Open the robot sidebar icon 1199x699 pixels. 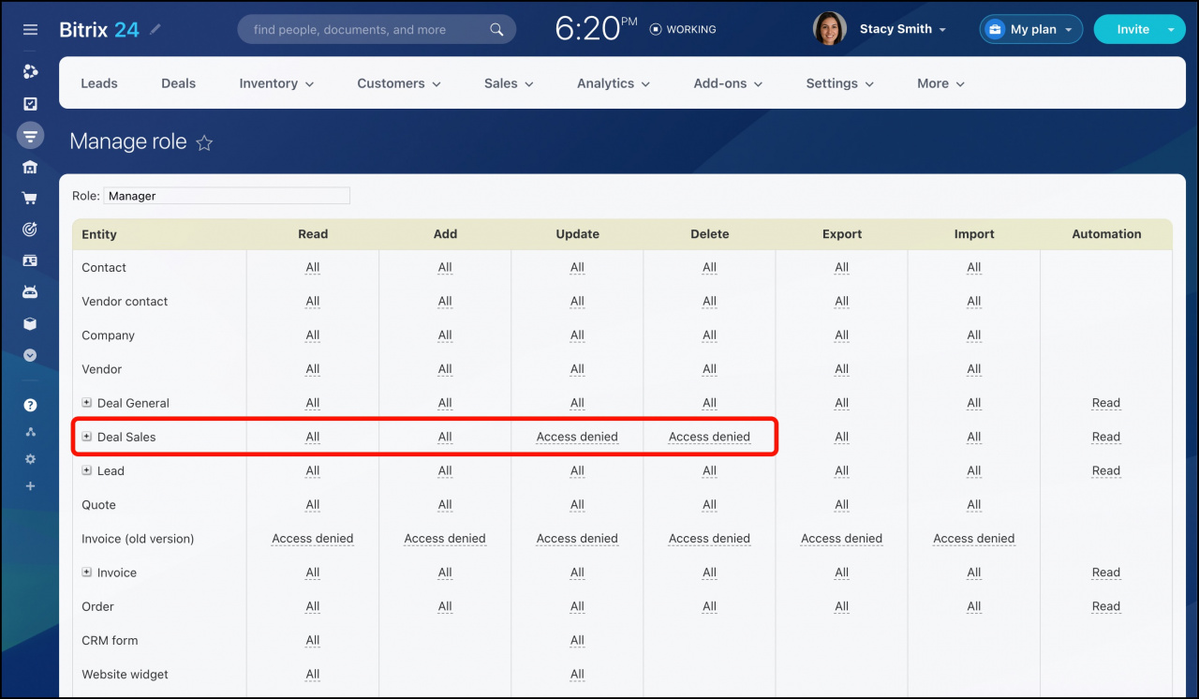tap(30, 292)
